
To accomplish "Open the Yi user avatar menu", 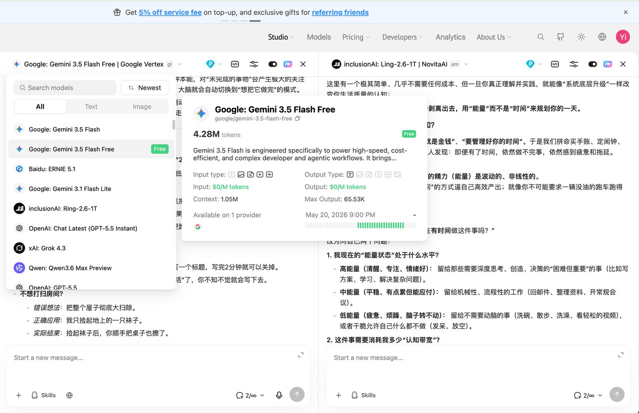I will [x=623, y=37].
